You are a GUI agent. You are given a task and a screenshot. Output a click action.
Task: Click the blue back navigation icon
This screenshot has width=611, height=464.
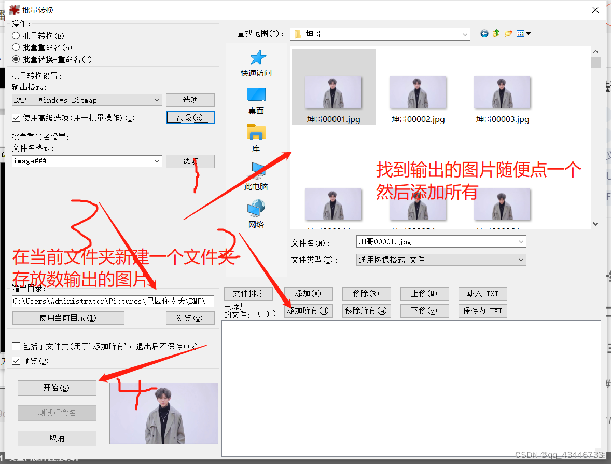(x=484, y=34)
